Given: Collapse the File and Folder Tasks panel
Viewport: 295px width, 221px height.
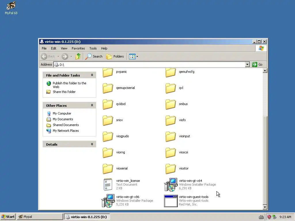Looking at the screenshot, I should (92, 75).
